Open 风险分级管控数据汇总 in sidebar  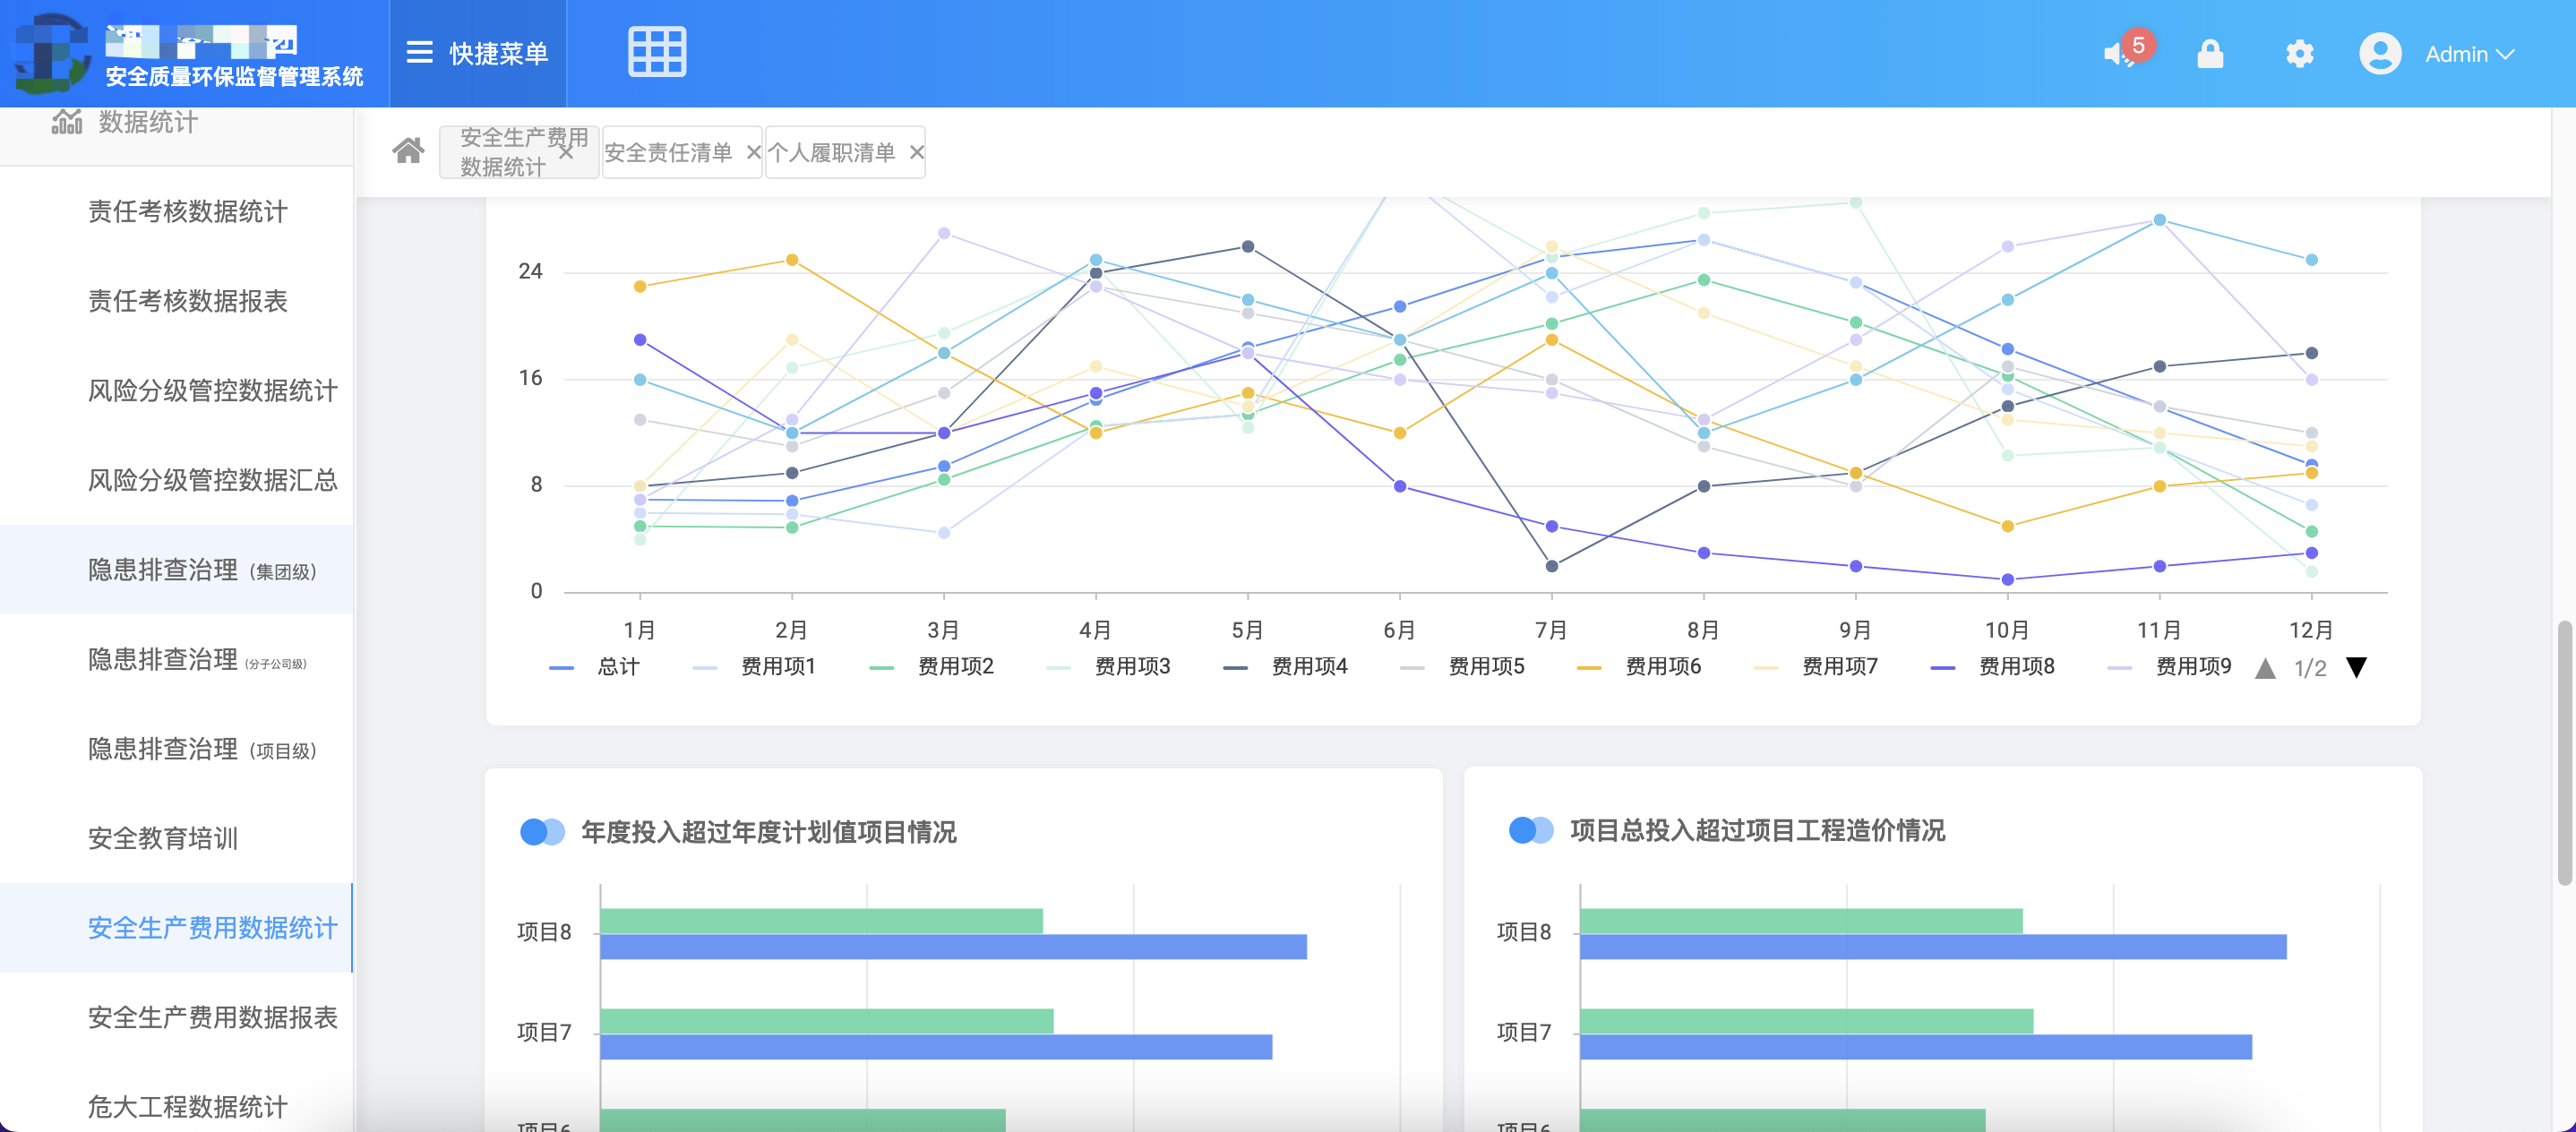tap(212, 480)
